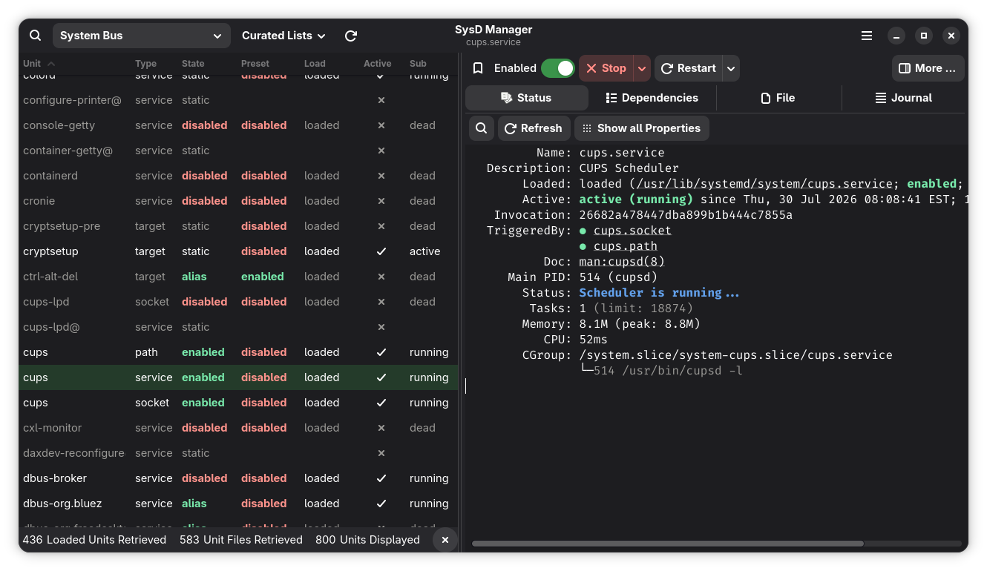Click the refresh unit list icon
Image resolution: width=987 pixels, height=571 pixels.
pyautogui.click(x=351, y=36)
